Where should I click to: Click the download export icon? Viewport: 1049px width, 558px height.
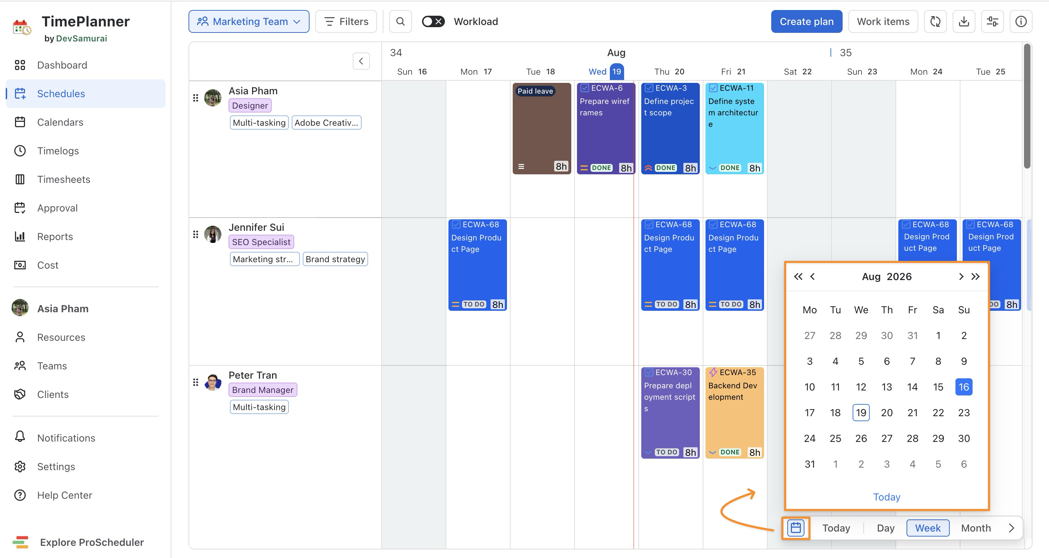(964, 21)
